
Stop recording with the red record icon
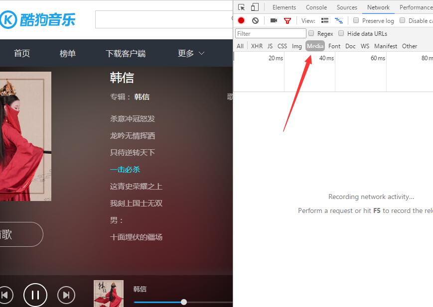tap(241, 20)
